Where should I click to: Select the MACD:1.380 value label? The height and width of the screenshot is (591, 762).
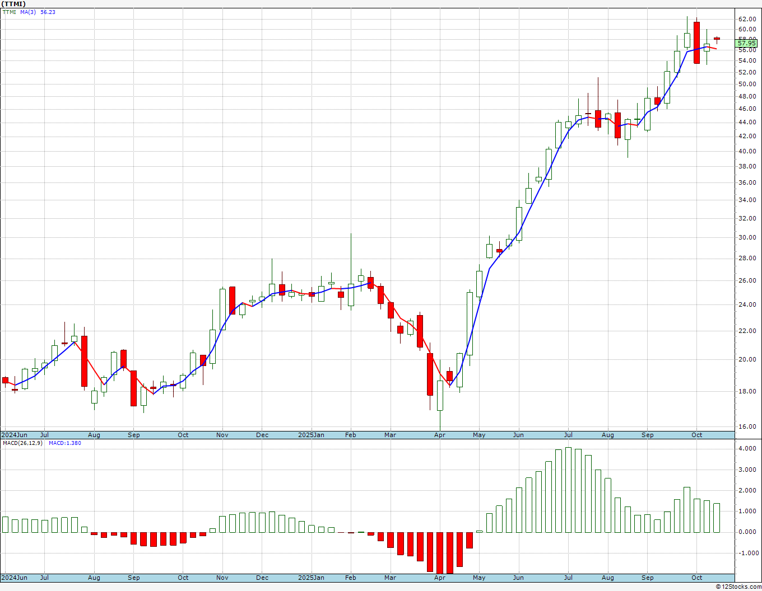pyautogui.click(x=65, y=443)
